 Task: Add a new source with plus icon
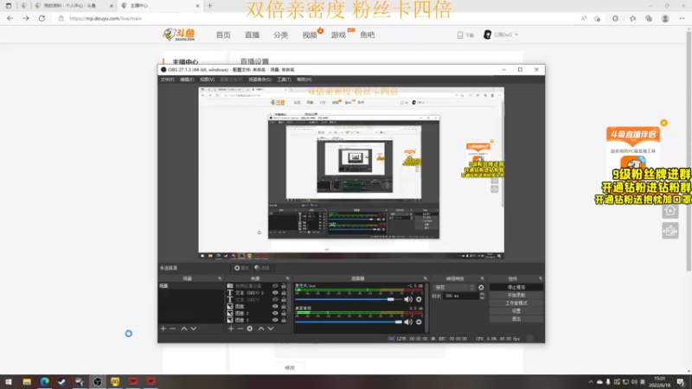coord(231,328)
